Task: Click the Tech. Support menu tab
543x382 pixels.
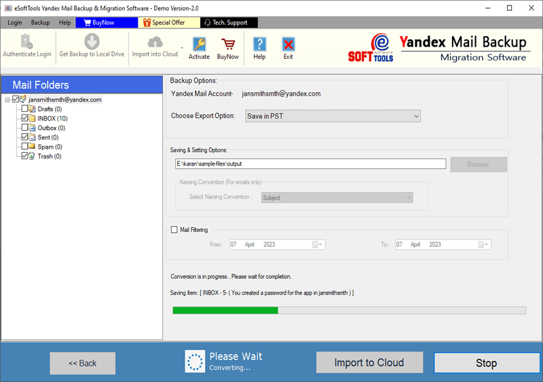Action: [x=229, y=22]
